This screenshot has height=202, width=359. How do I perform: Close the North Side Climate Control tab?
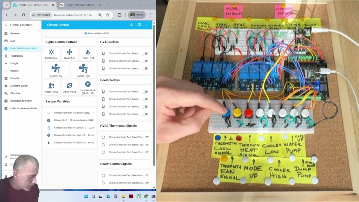53,5
